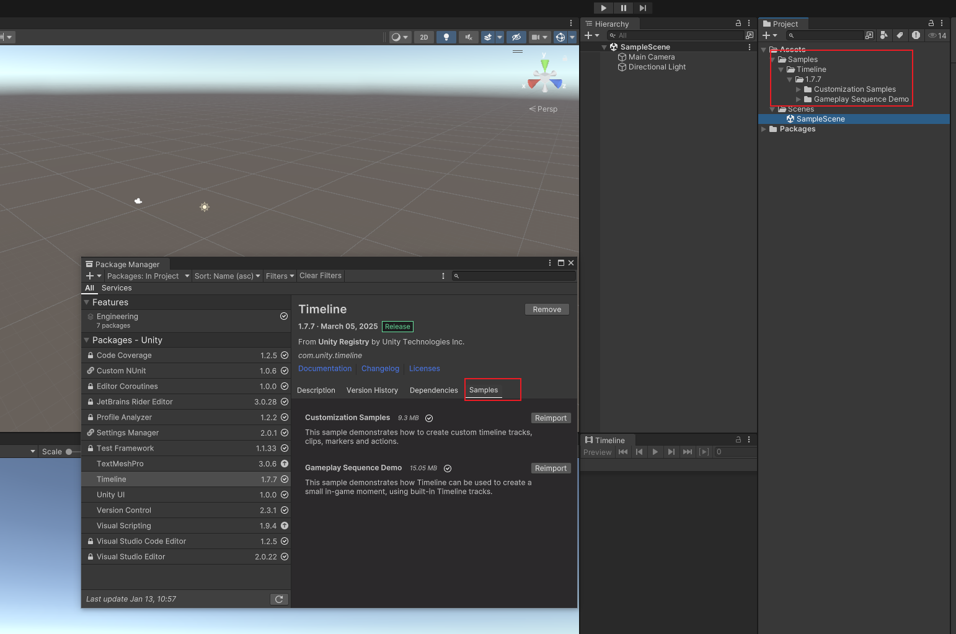The height and width of the screenshot is (634, 956).
Task: Expand the Customization Samples folder
Action: [x=799, y=89]
